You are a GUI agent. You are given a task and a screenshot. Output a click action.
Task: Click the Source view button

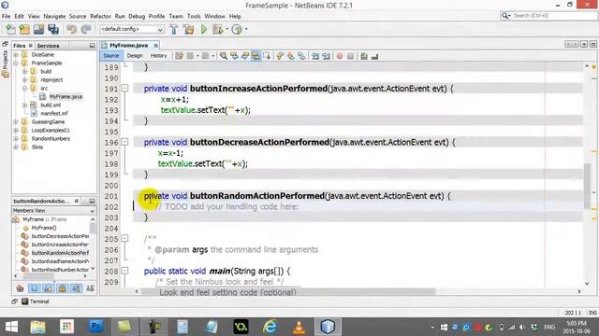pos(111,56)
